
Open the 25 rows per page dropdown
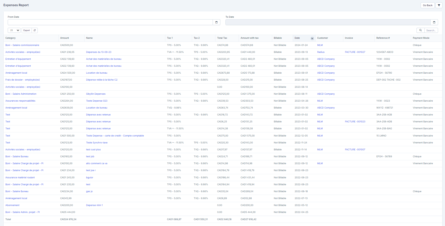click(14, 30)
